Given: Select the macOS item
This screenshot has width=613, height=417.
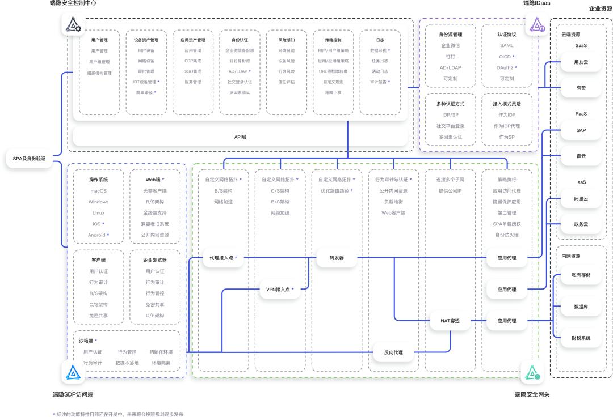Looking at the screenshot, I should 99,191.
